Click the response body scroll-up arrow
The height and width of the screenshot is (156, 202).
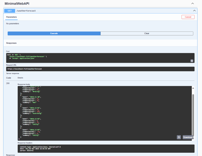click(x=193, y=88)
